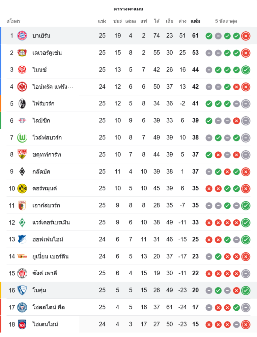Click the Wolfsburg green W logo
The image size is (257, 337).
click(x=22, y=137)
